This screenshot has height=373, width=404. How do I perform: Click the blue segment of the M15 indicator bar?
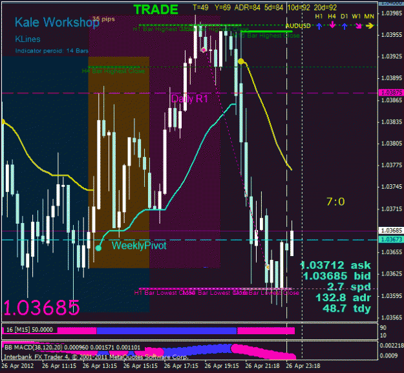tap(166, 330)
